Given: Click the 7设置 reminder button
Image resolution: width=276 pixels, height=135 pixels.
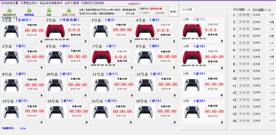Looking at the screenshot, I should pos(271,57).
